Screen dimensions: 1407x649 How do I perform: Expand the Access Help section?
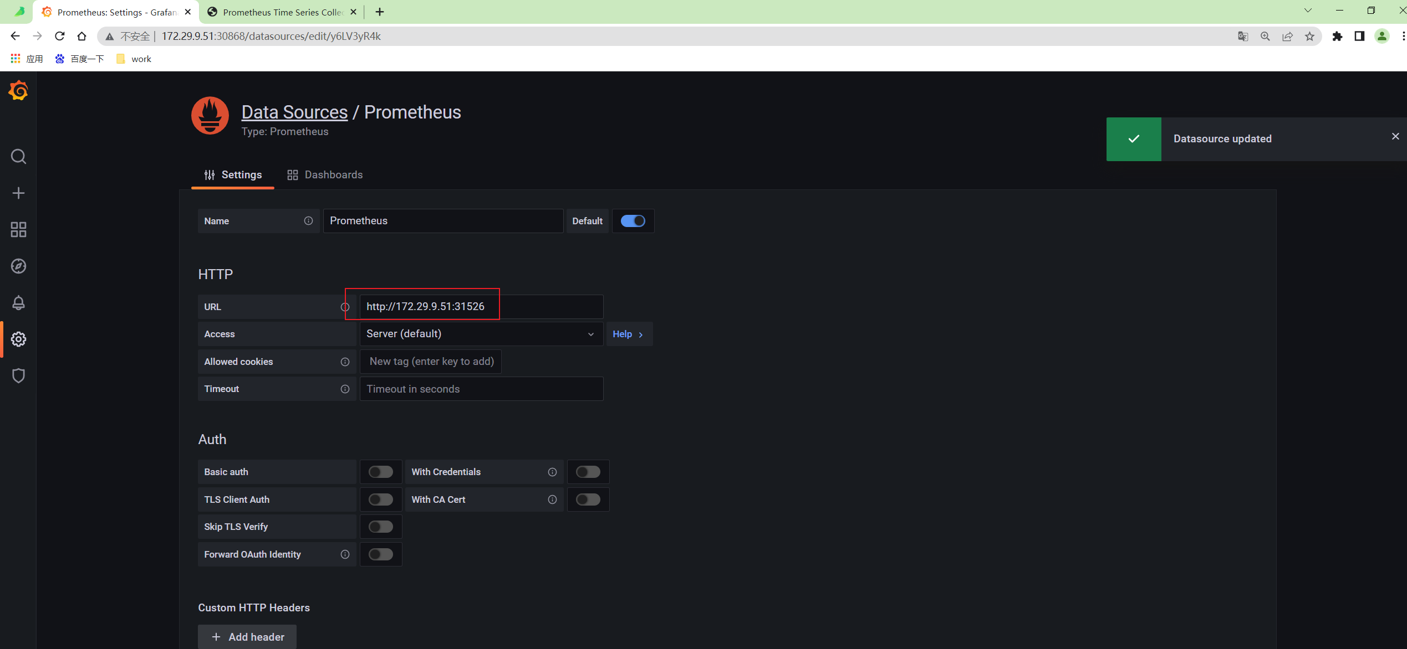click(629, 334)
